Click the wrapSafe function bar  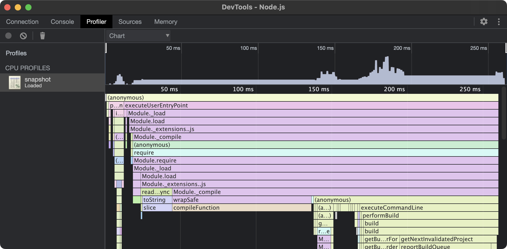(x=242, y=200)
